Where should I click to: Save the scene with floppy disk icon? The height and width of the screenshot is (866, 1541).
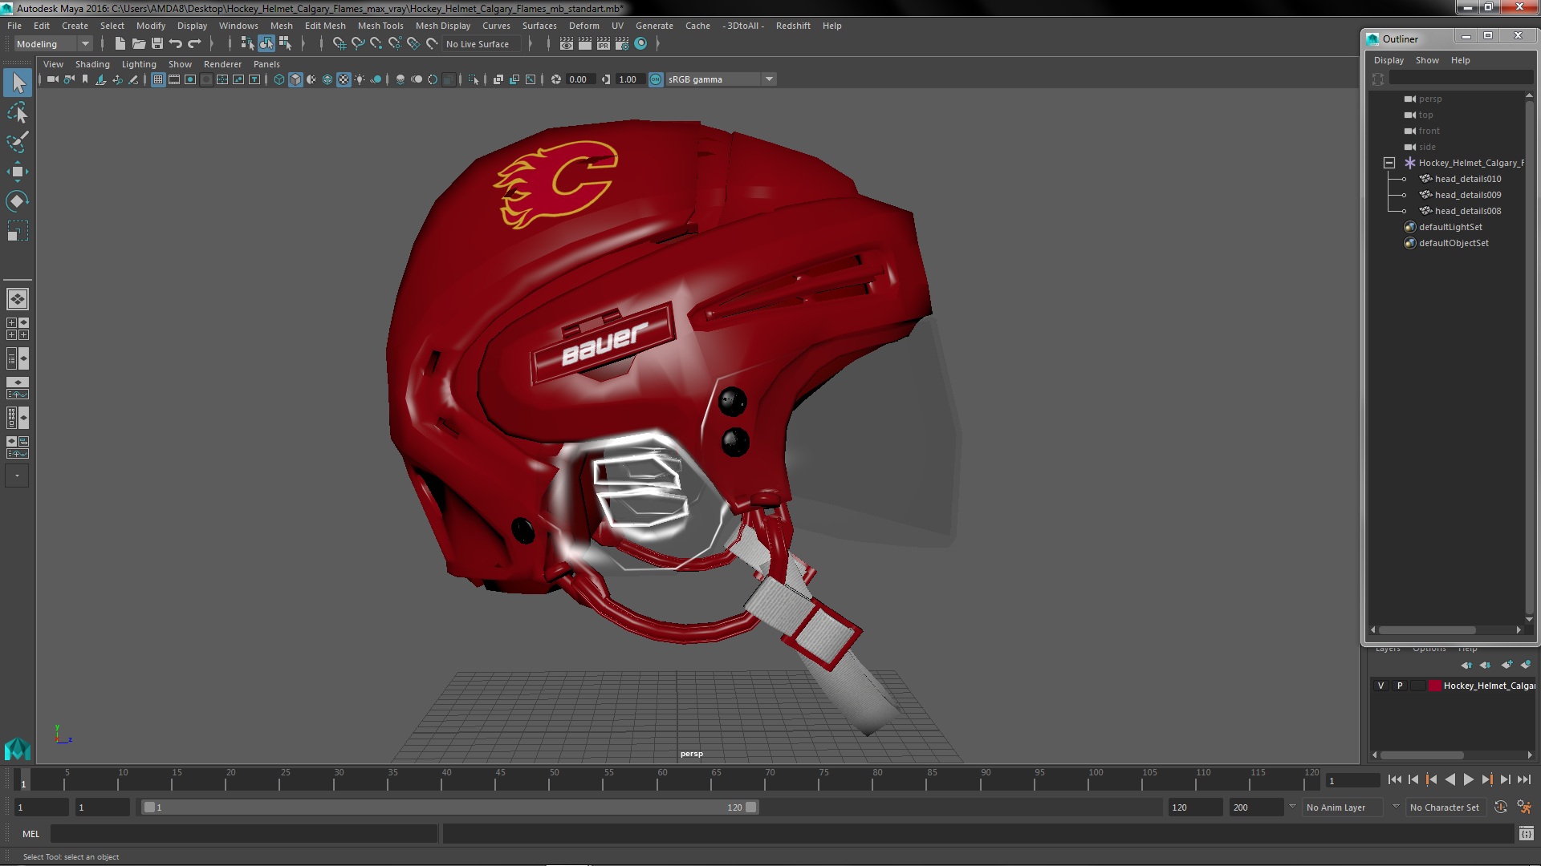coord(157,44)
